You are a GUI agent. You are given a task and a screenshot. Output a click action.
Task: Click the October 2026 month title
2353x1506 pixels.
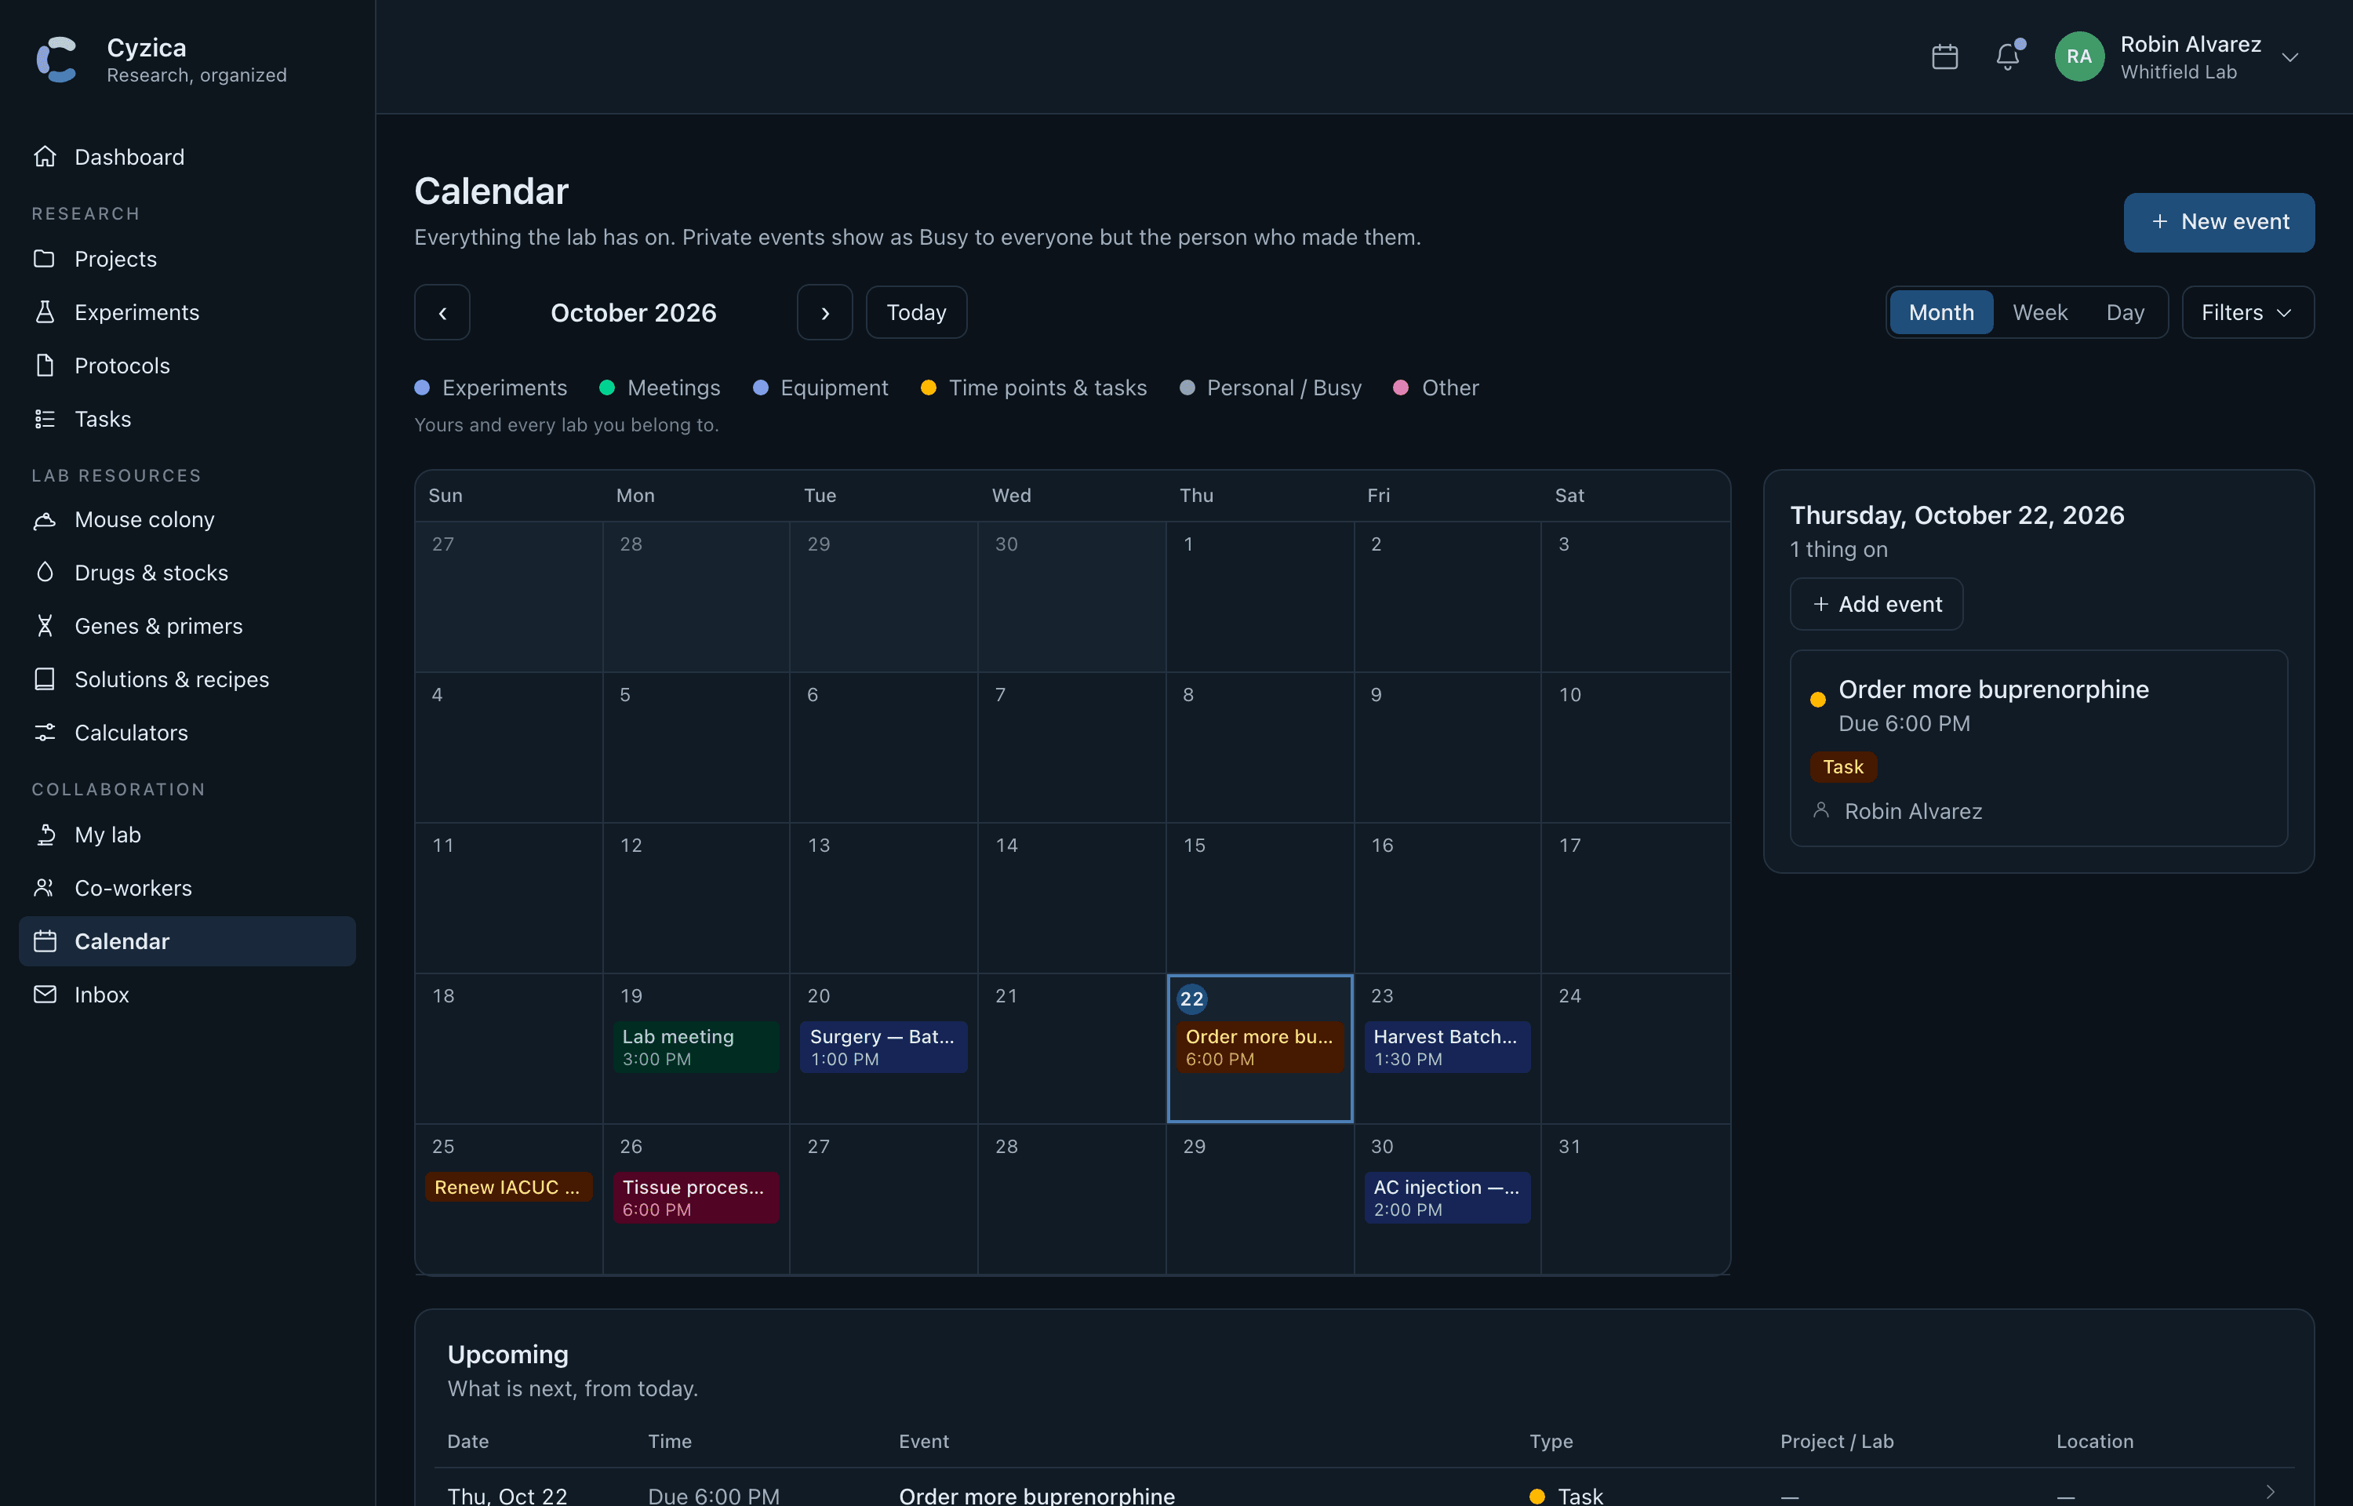(x=634, y=313)
